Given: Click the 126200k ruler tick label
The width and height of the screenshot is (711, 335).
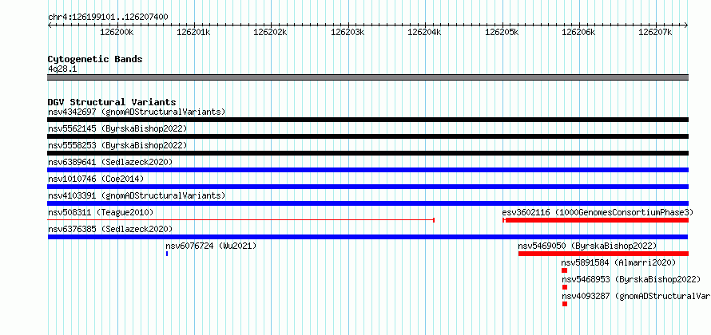Looking at the screenshot, I should tap(117, 32).
